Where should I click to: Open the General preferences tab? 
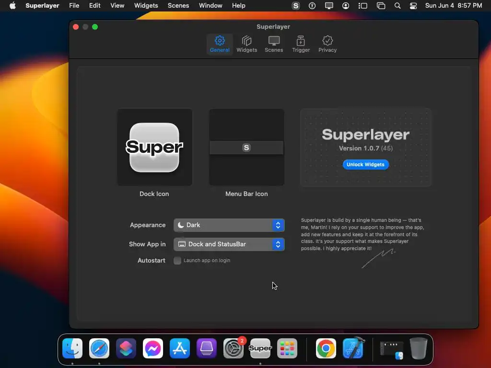point(220,44)
